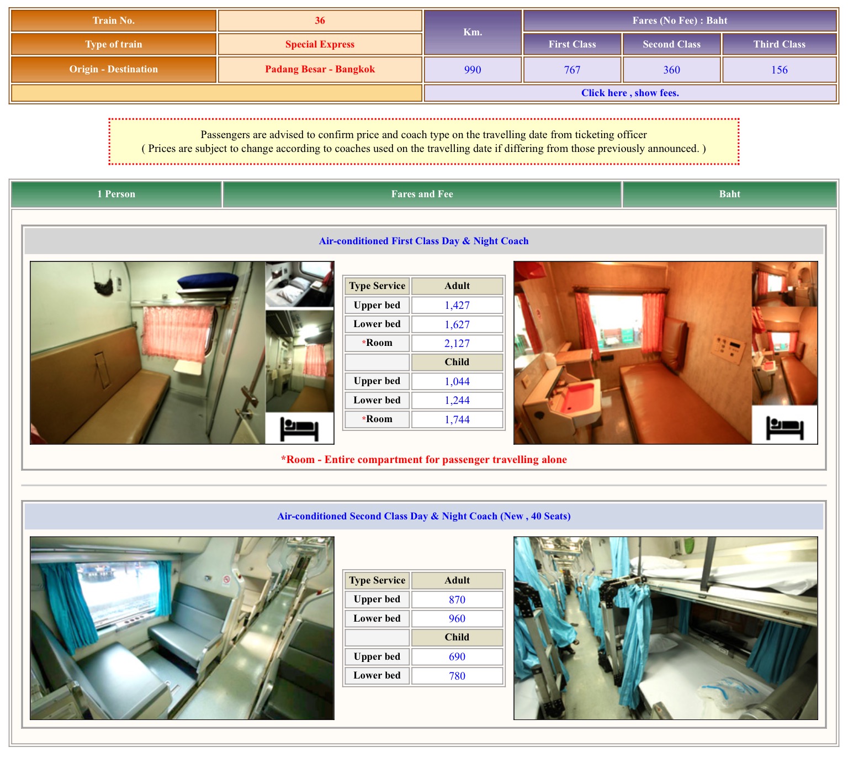Click the Second Class column header
Image resolution: width=848 pixels, height=757 pixels.
[x=671, y=44]
